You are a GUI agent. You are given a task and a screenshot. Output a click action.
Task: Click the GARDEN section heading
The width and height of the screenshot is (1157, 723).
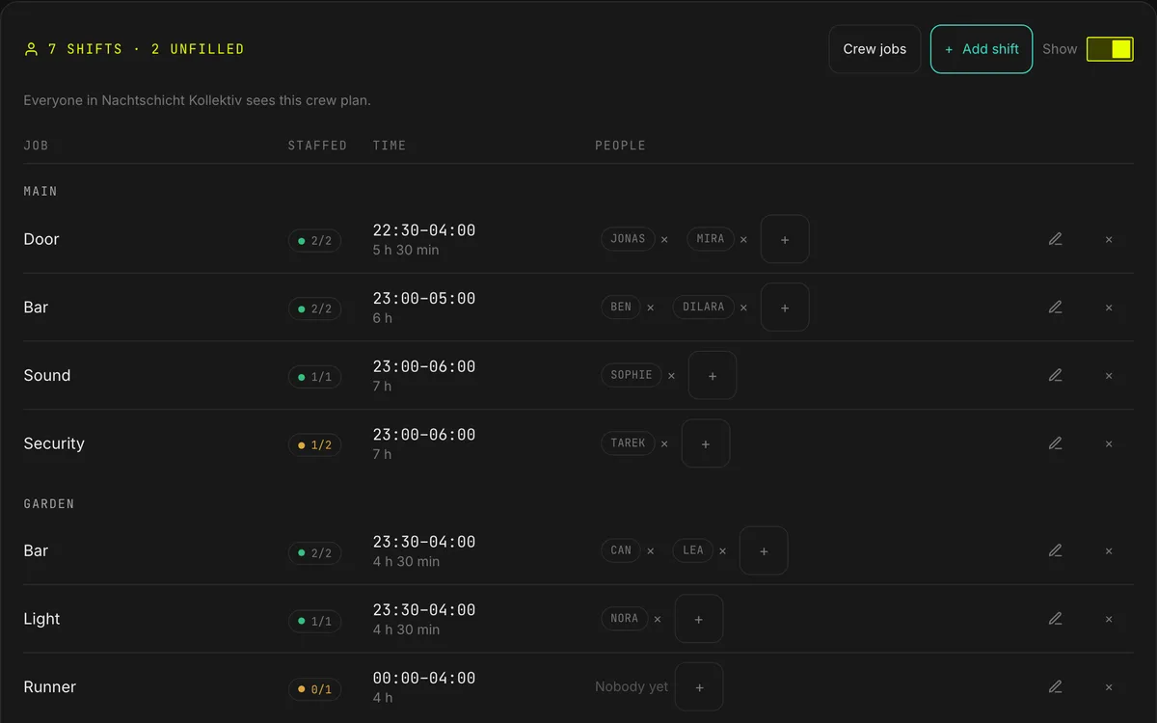49,504
